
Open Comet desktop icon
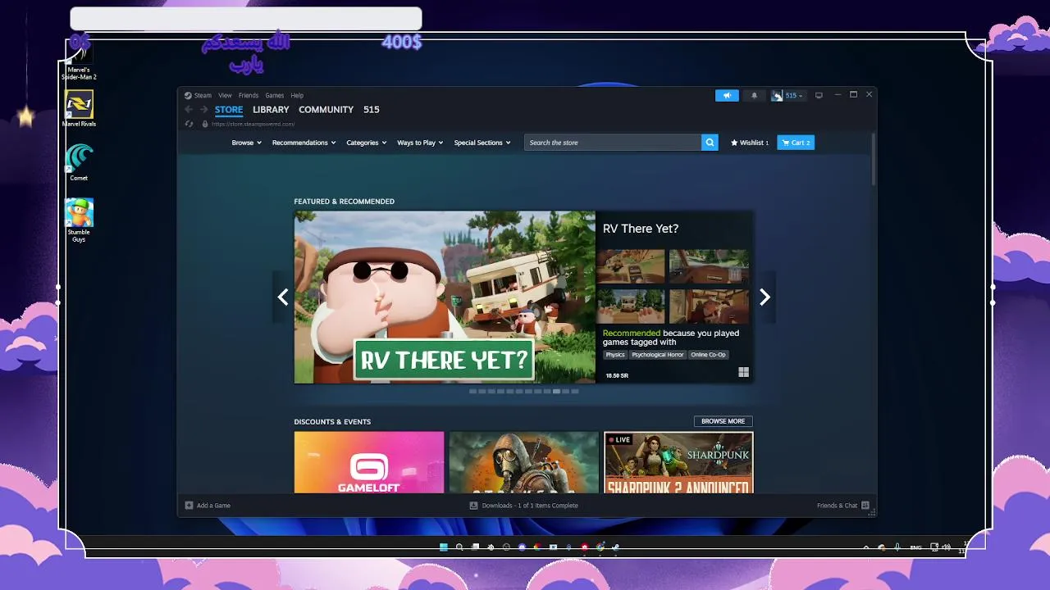tap(79, 162)
